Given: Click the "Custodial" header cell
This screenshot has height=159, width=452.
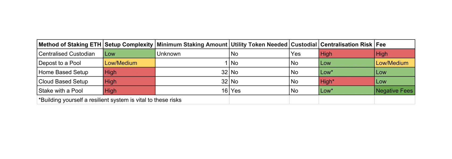Looking at the screenshot, I should pyautogui.click(x=304, y=45).
